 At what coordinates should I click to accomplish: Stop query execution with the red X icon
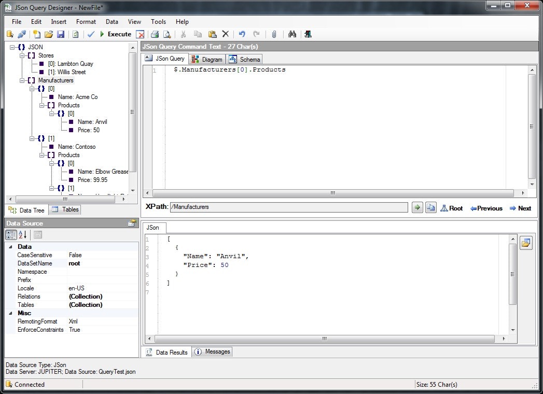pyautogui.click(x=140, y=34)
